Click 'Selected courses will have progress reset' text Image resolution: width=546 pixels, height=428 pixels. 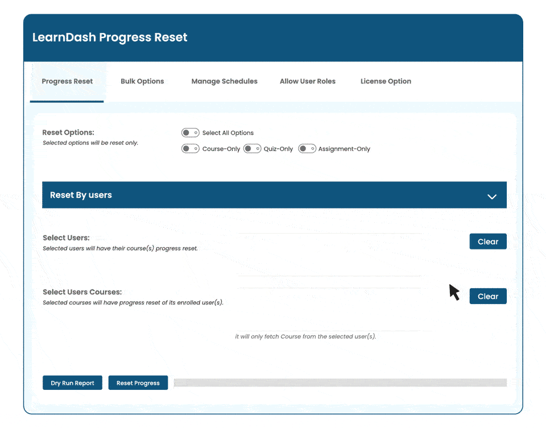pos(133,303)
